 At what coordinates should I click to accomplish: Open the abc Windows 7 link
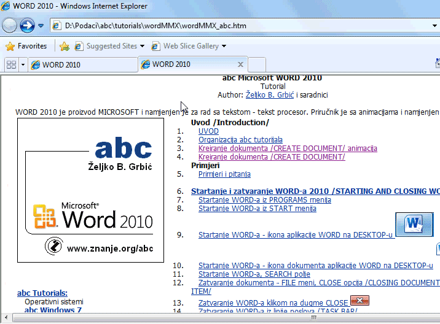point(53,310)
